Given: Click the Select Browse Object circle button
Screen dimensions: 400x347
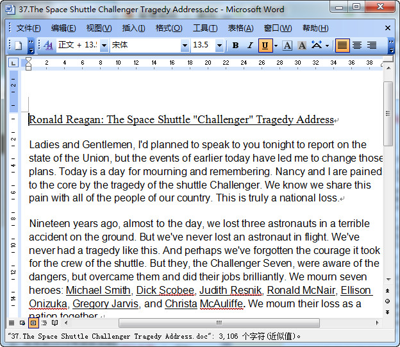Looking at the screenshot, I should [x=388, y=301].
